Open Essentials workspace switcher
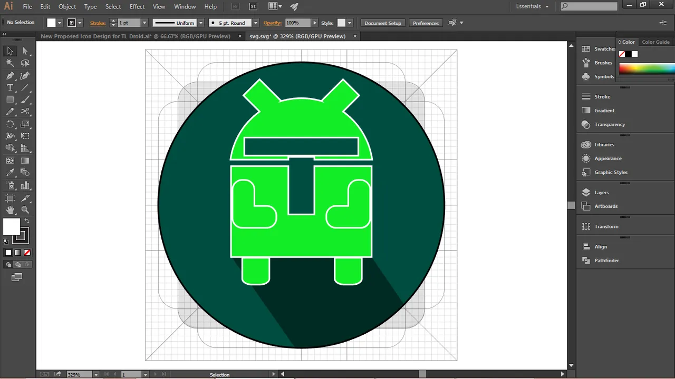 point(532,6)
